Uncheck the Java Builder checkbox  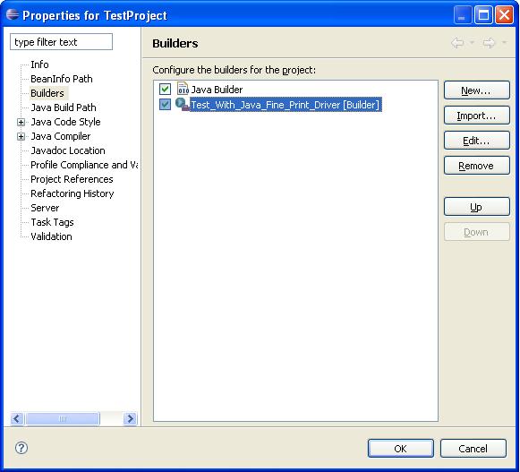point(165,89)
